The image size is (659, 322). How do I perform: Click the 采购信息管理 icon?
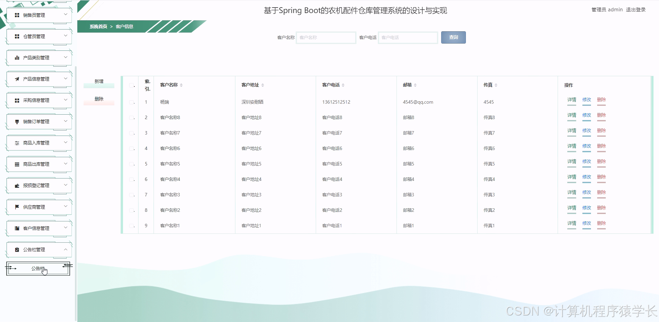click(x=16, y=100)
